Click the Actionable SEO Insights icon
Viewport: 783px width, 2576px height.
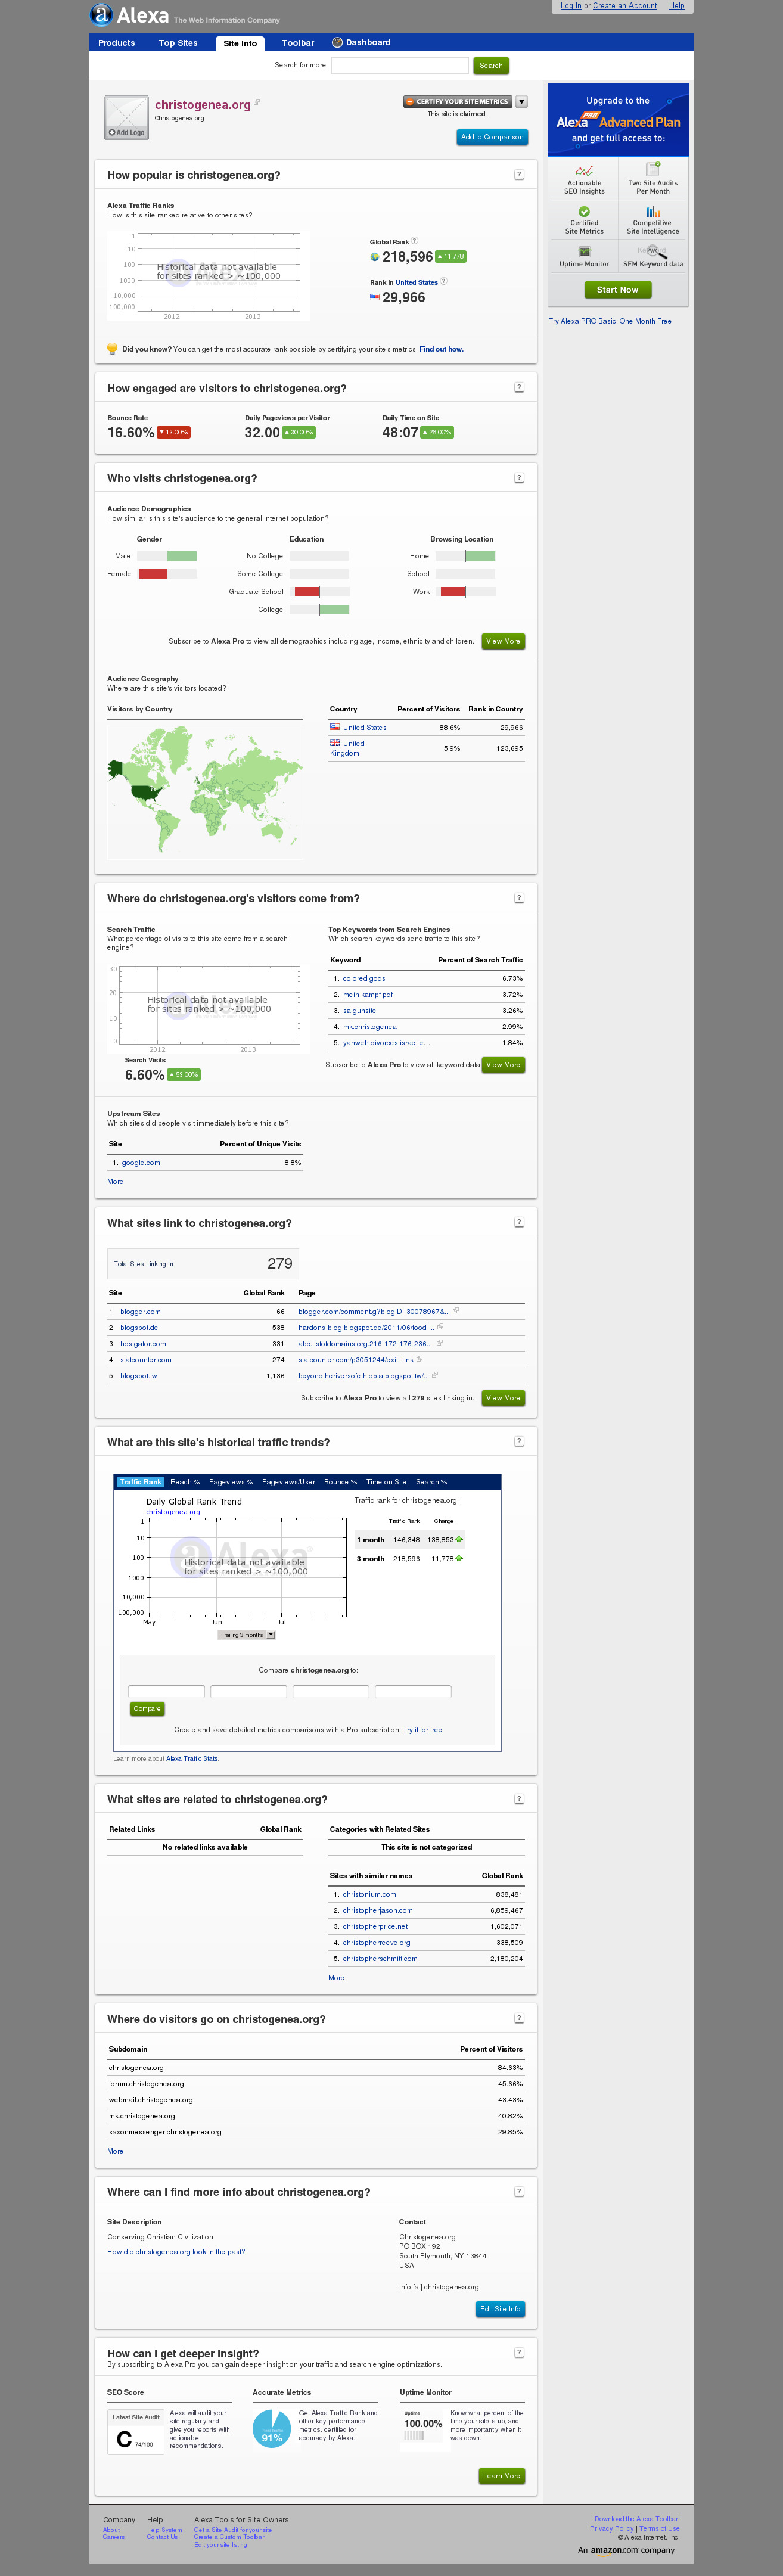click(x=584, y=170)
